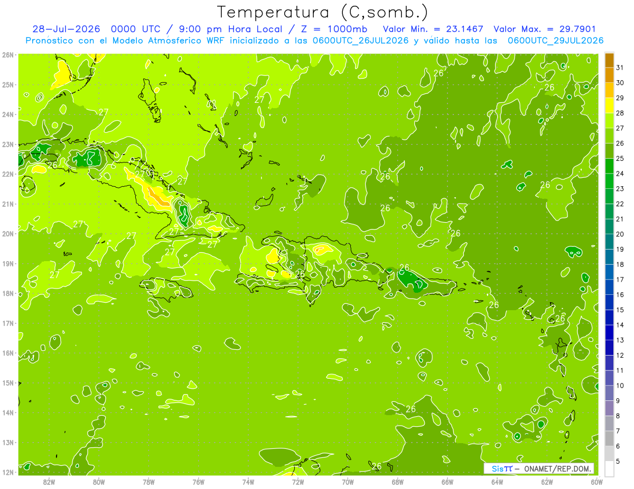Viewport: 634px width, 489px height.
Task: Click the legend scale value '12'
Action: (620, 355)
